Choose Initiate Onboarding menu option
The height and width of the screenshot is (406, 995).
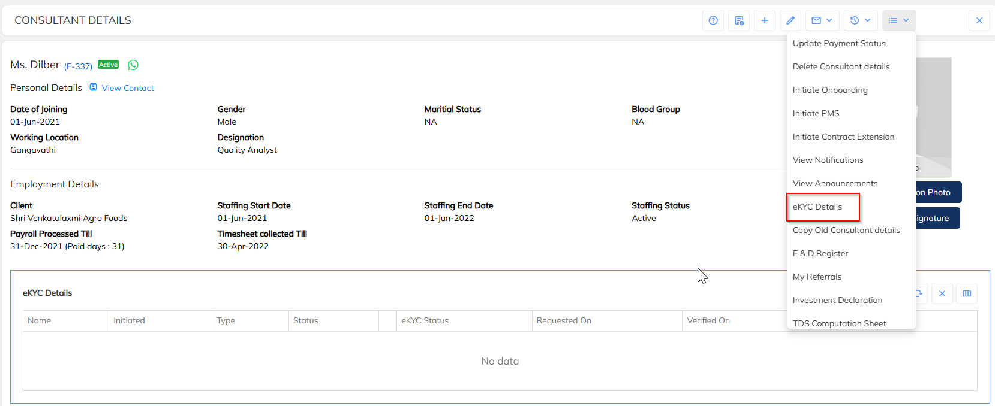click(x=830, y=90)
